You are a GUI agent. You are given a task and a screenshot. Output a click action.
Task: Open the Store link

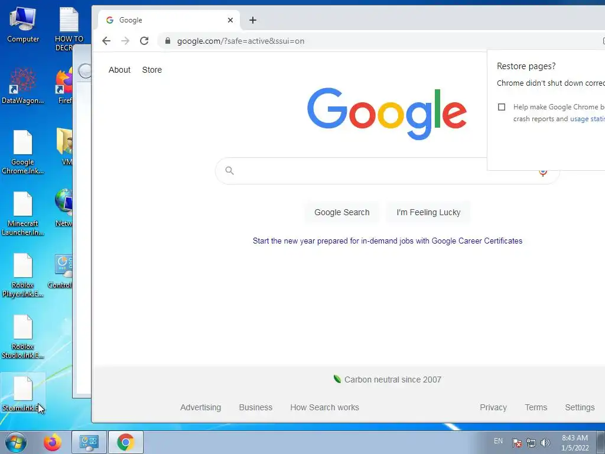(x=152, y=70)
